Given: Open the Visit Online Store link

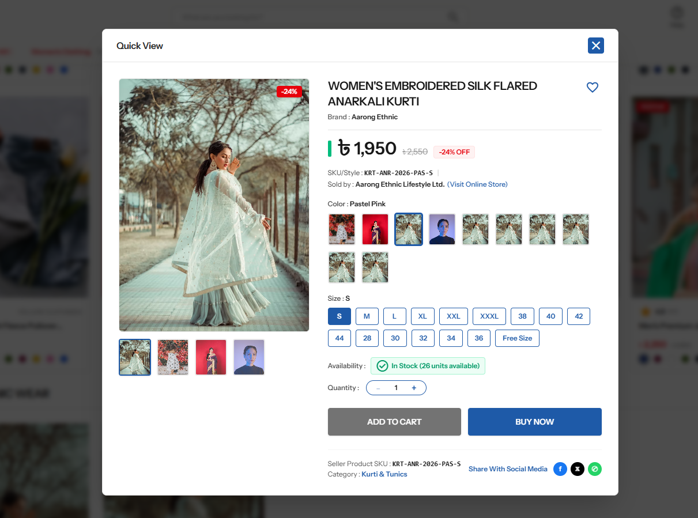Looking at the screenshot, I should 477,184.
